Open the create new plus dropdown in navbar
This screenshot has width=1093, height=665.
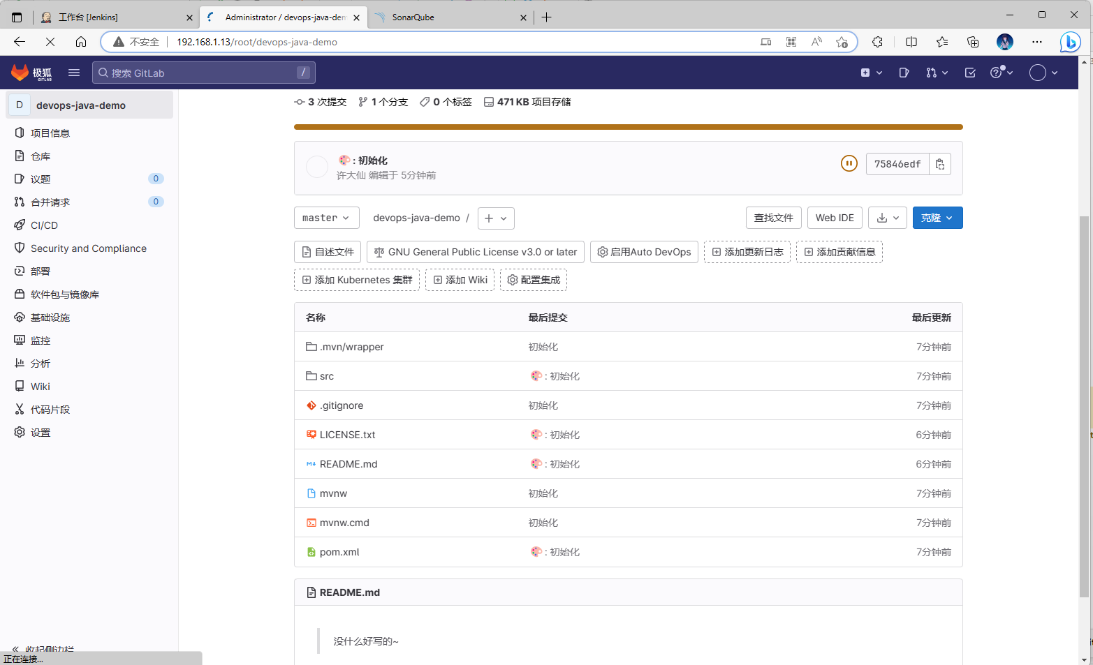tap(872, 73)
